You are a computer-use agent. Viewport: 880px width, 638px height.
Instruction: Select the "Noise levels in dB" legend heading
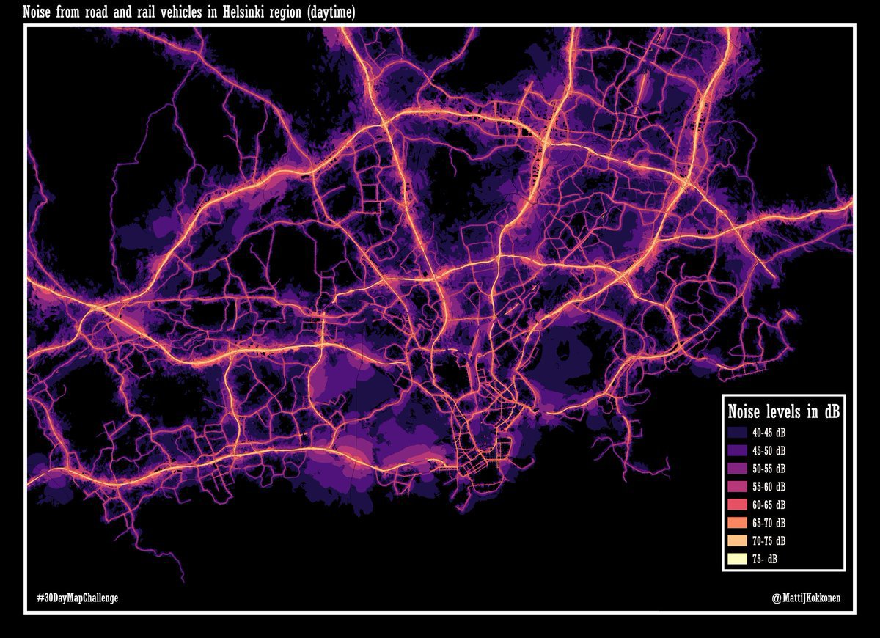[783, 412]
